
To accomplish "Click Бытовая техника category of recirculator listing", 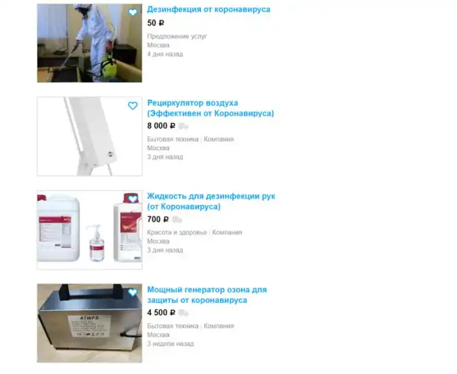I will 173,139.
